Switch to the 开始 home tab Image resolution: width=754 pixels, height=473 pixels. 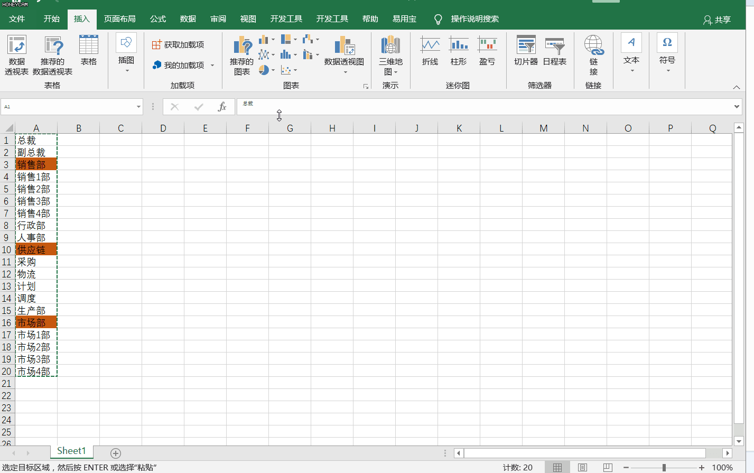tap(52, 19)
